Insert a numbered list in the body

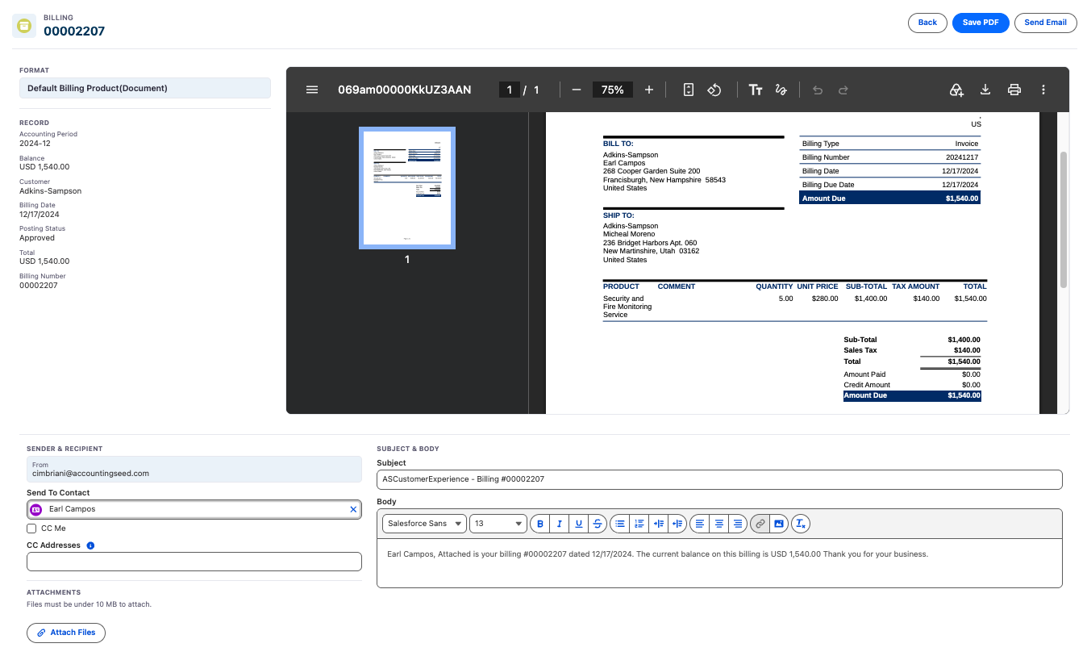(639, 524)
